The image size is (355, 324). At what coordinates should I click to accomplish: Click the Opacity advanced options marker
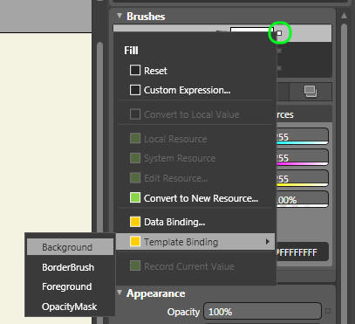pos(328,311)
